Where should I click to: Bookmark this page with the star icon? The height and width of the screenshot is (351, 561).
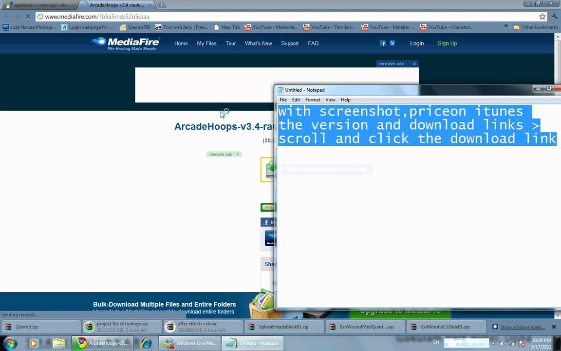pos(542,17)
